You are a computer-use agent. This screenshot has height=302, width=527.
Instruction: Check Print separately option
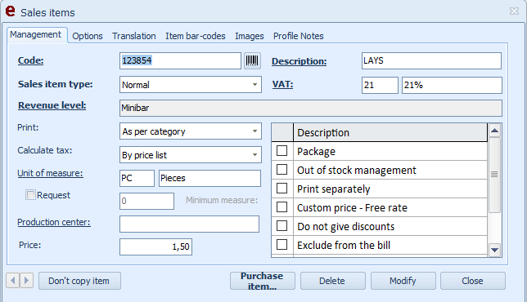click(x=282, y=189)
